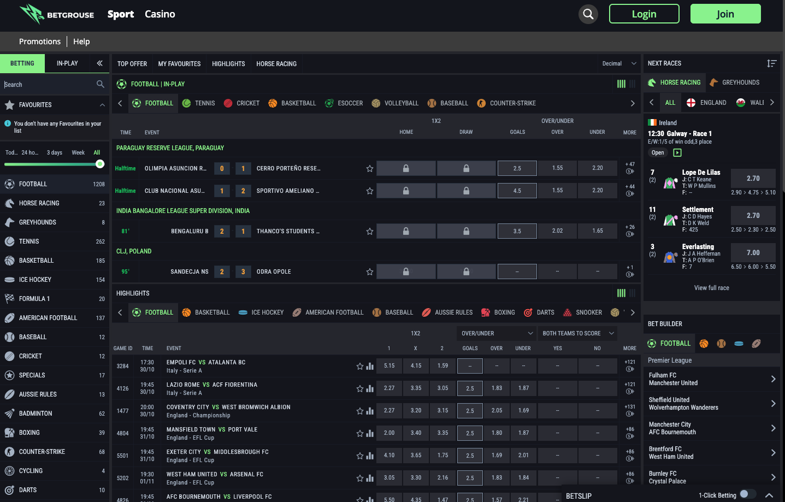785x502 pixels.
Task: Click the sidebar search magnifier icon
Action: point(100,84)
